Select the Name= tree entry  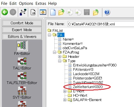[x=68, y=39]
